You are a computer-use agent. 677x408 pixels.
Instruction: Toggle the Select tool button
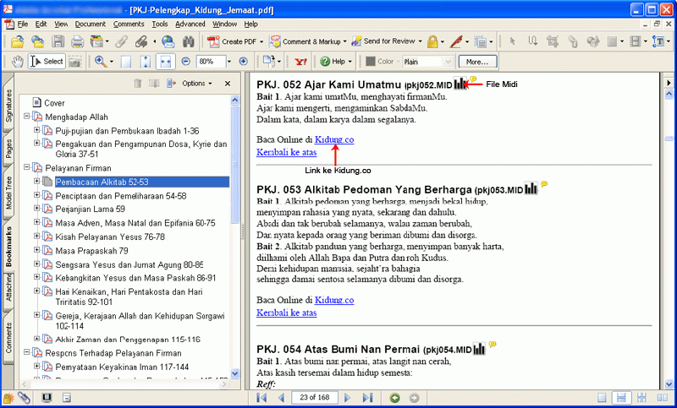point(47,62)
